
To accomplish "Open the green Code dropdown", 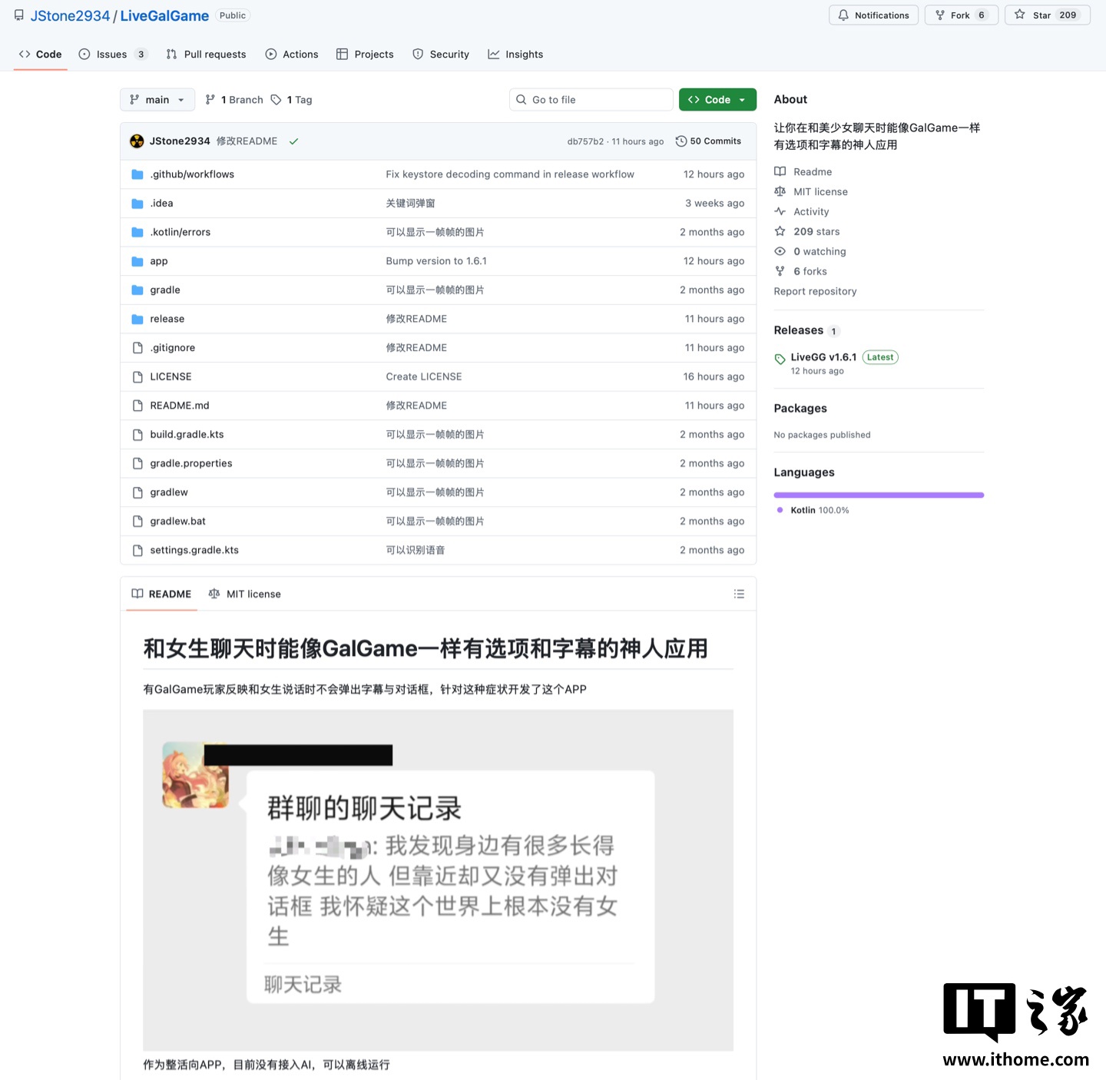I will [717, 99].
